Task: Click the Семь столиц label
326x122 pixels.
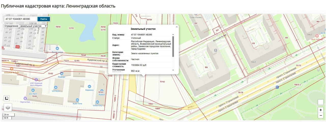Action: pos(196,17)
